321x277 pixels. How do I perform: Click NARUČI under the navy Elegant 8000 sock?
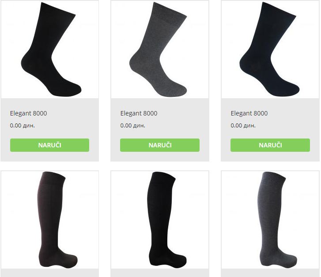(270, 145)
